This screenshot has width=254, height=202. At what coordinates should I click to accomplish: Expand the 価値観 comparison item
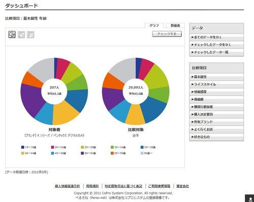tap(216, 99)
